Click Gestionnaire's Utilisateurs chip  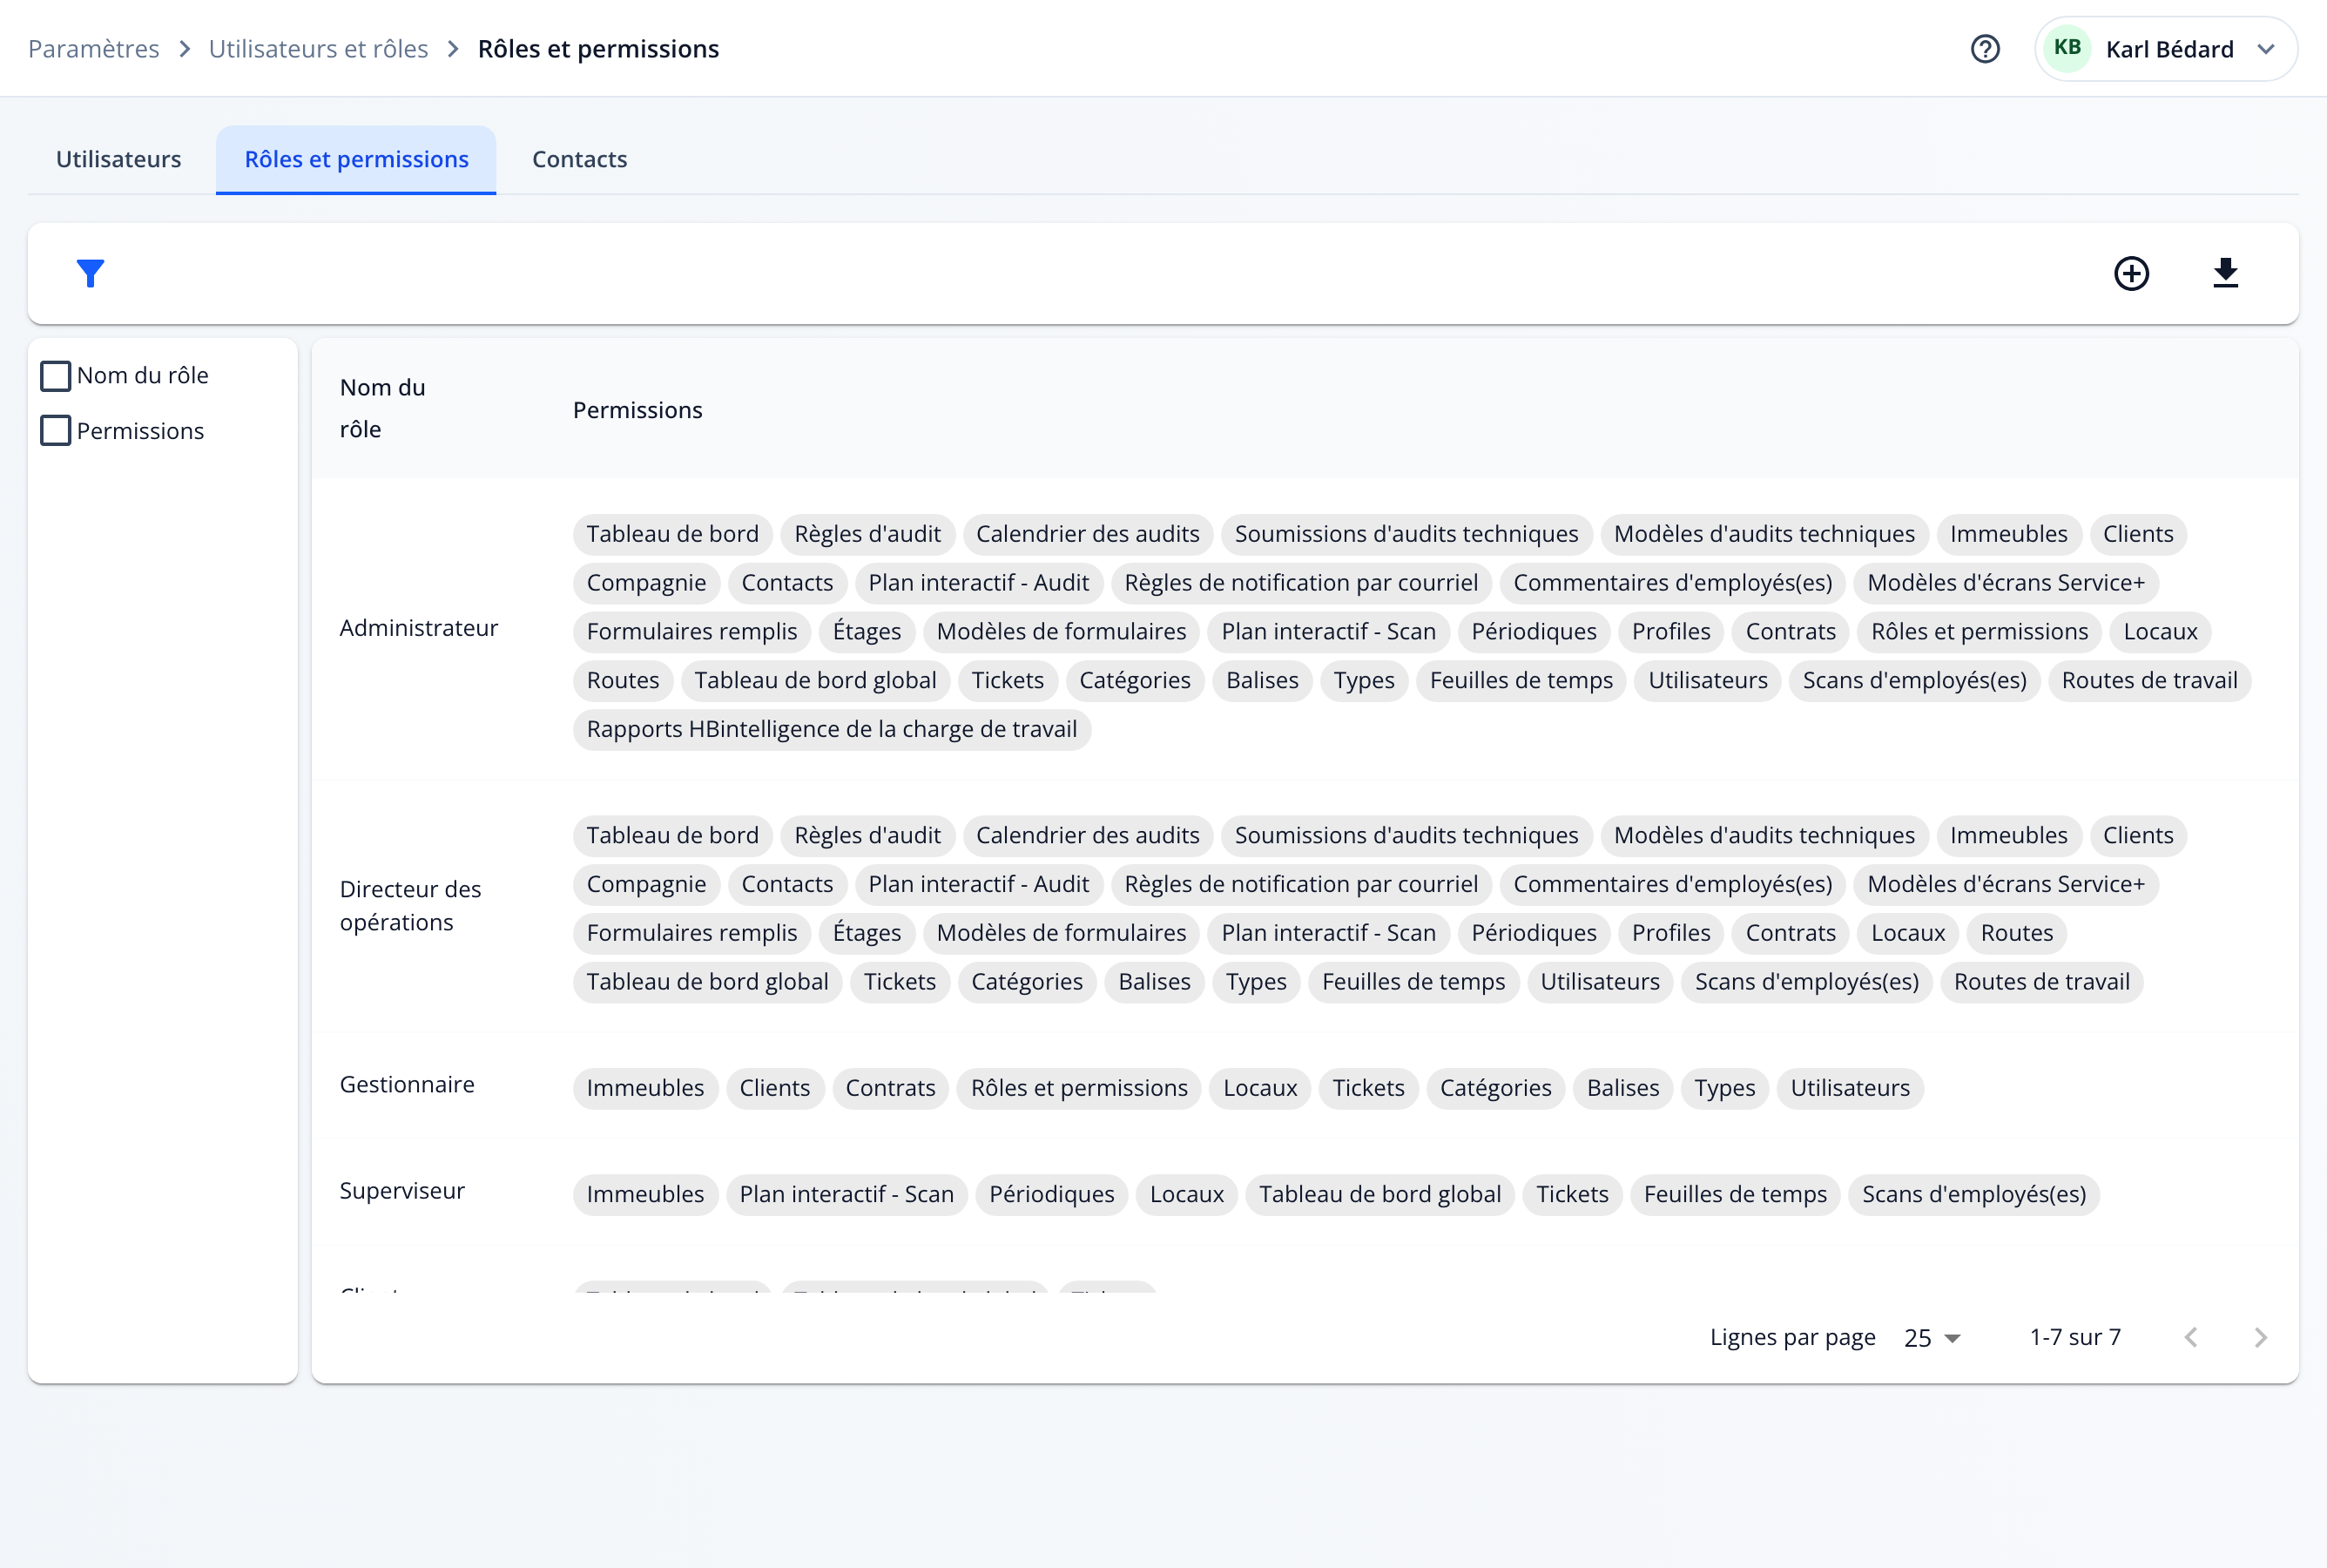pos(1849,1088)
